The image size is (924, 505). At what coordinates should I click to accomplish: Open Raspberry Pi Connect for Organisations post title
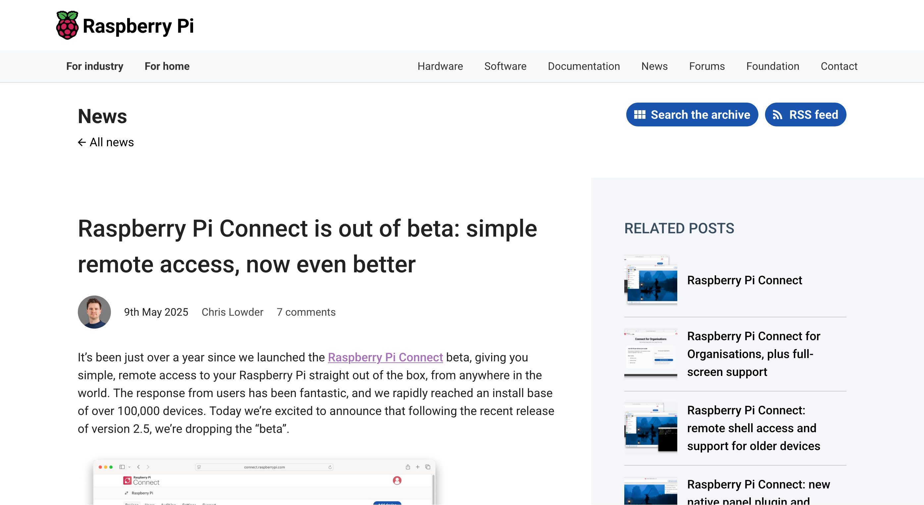point(753,354)
